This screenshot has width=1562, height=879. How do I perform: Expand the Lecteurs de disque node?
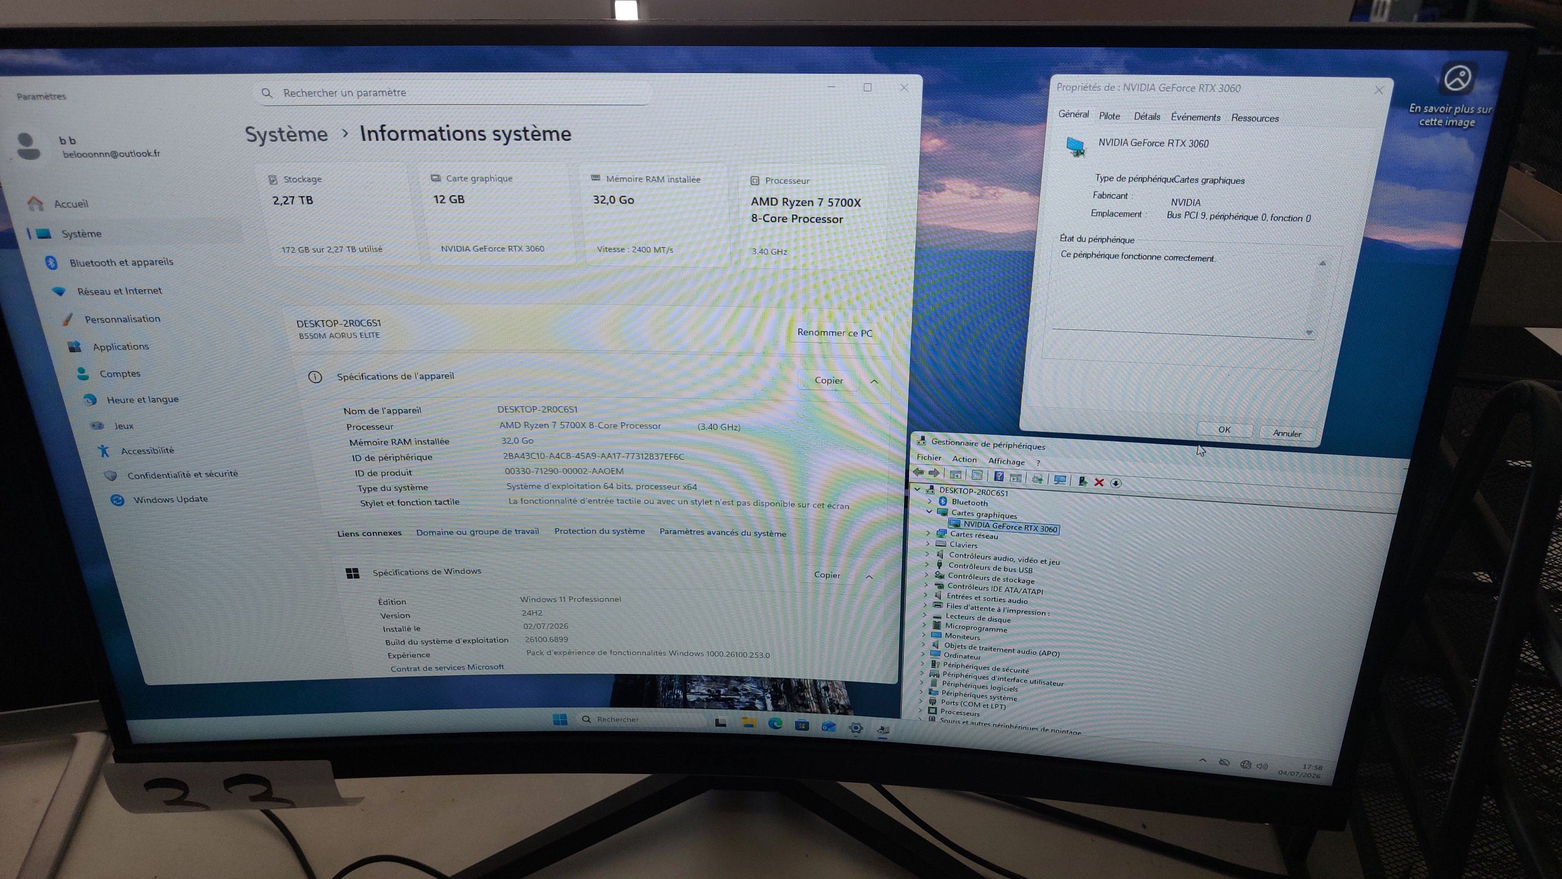[924, 615]
